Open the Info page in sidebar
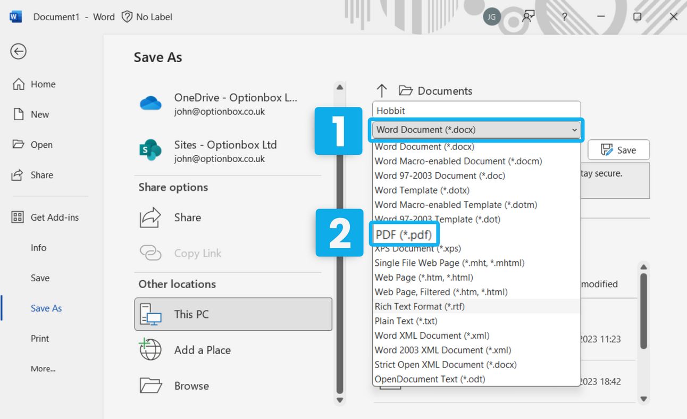 (38, 248)
